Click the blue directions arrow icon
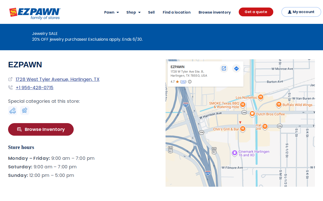The height and width of the screenshot is (201, 323). click(x=236, y=68)
